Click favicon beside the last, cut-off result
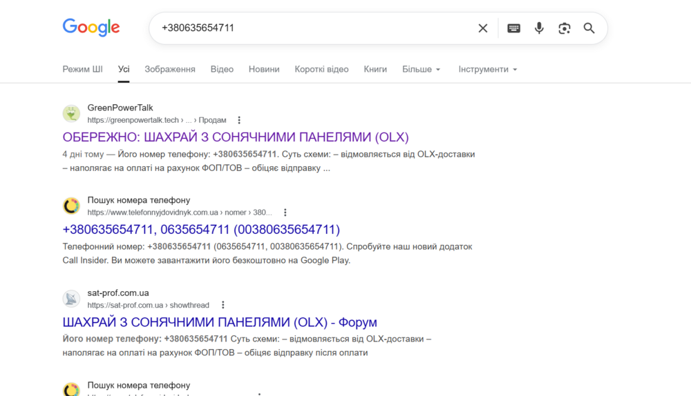691x396 pixels. (71, 389)
